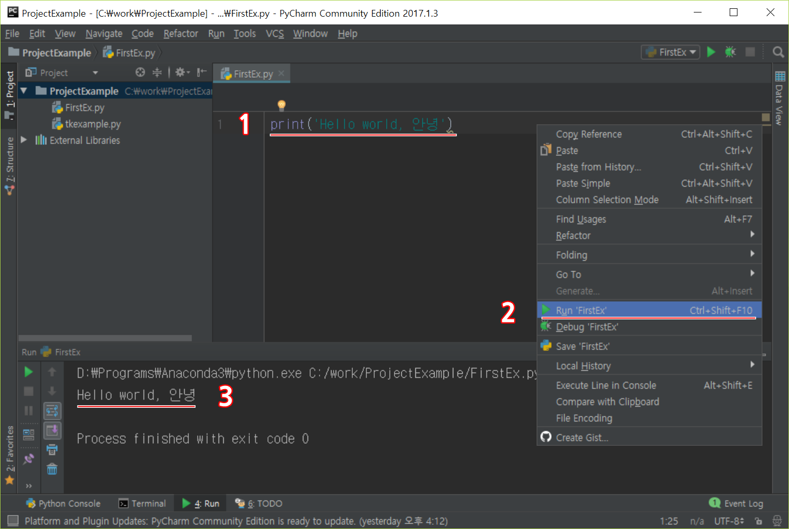Open the Search Everywhere magnifier icon
This screenshot has width=789, height=529.
[778, 52]
